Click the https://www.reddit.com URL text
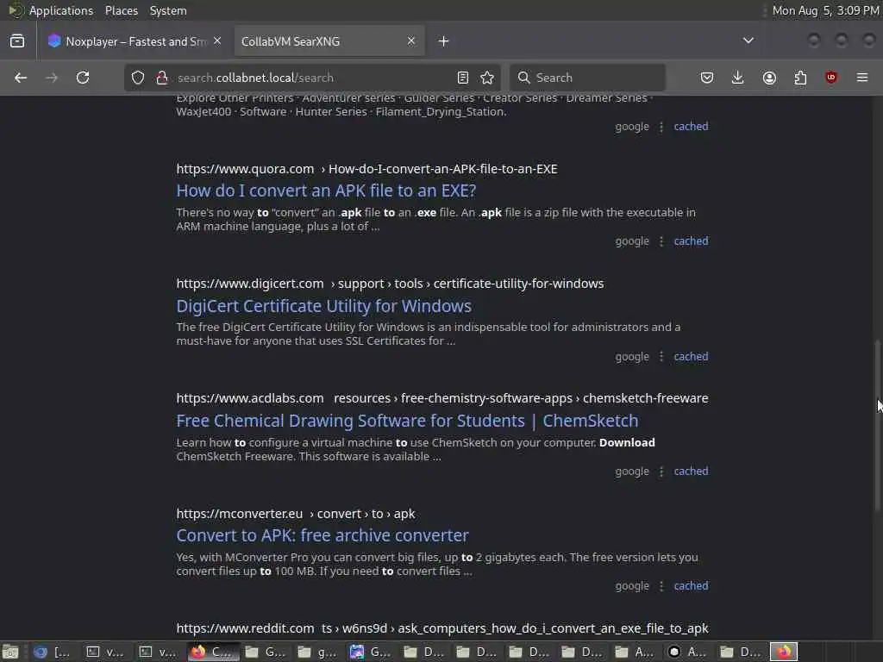The height and width of the screenshot is (662, 883). tap(245, 628)
